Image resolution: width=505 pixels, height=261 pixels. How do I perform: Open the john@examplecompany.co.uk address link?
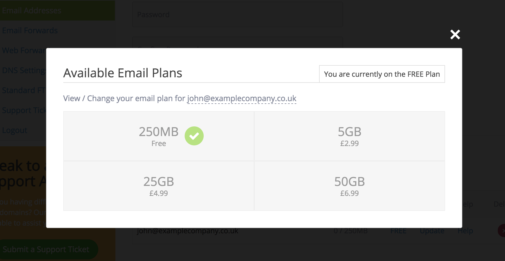pyautogui.click(x=242, y=98)
